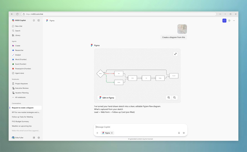Click the diamond decision node in diagram
The height and width of the screenshot is (152, 247).
tap(100, 73)
